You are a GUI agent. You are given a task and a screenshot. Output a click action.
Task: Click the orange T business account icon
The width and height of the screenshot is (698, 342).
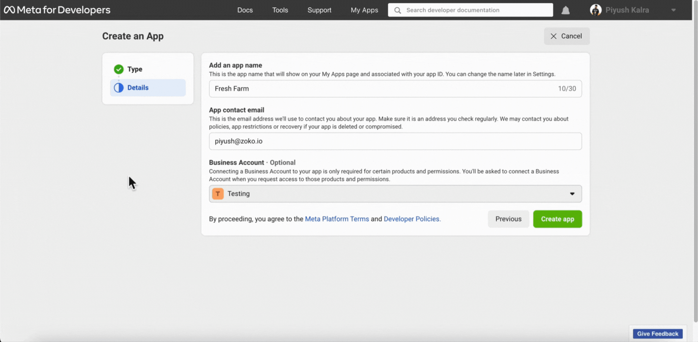tap(218, 194)
